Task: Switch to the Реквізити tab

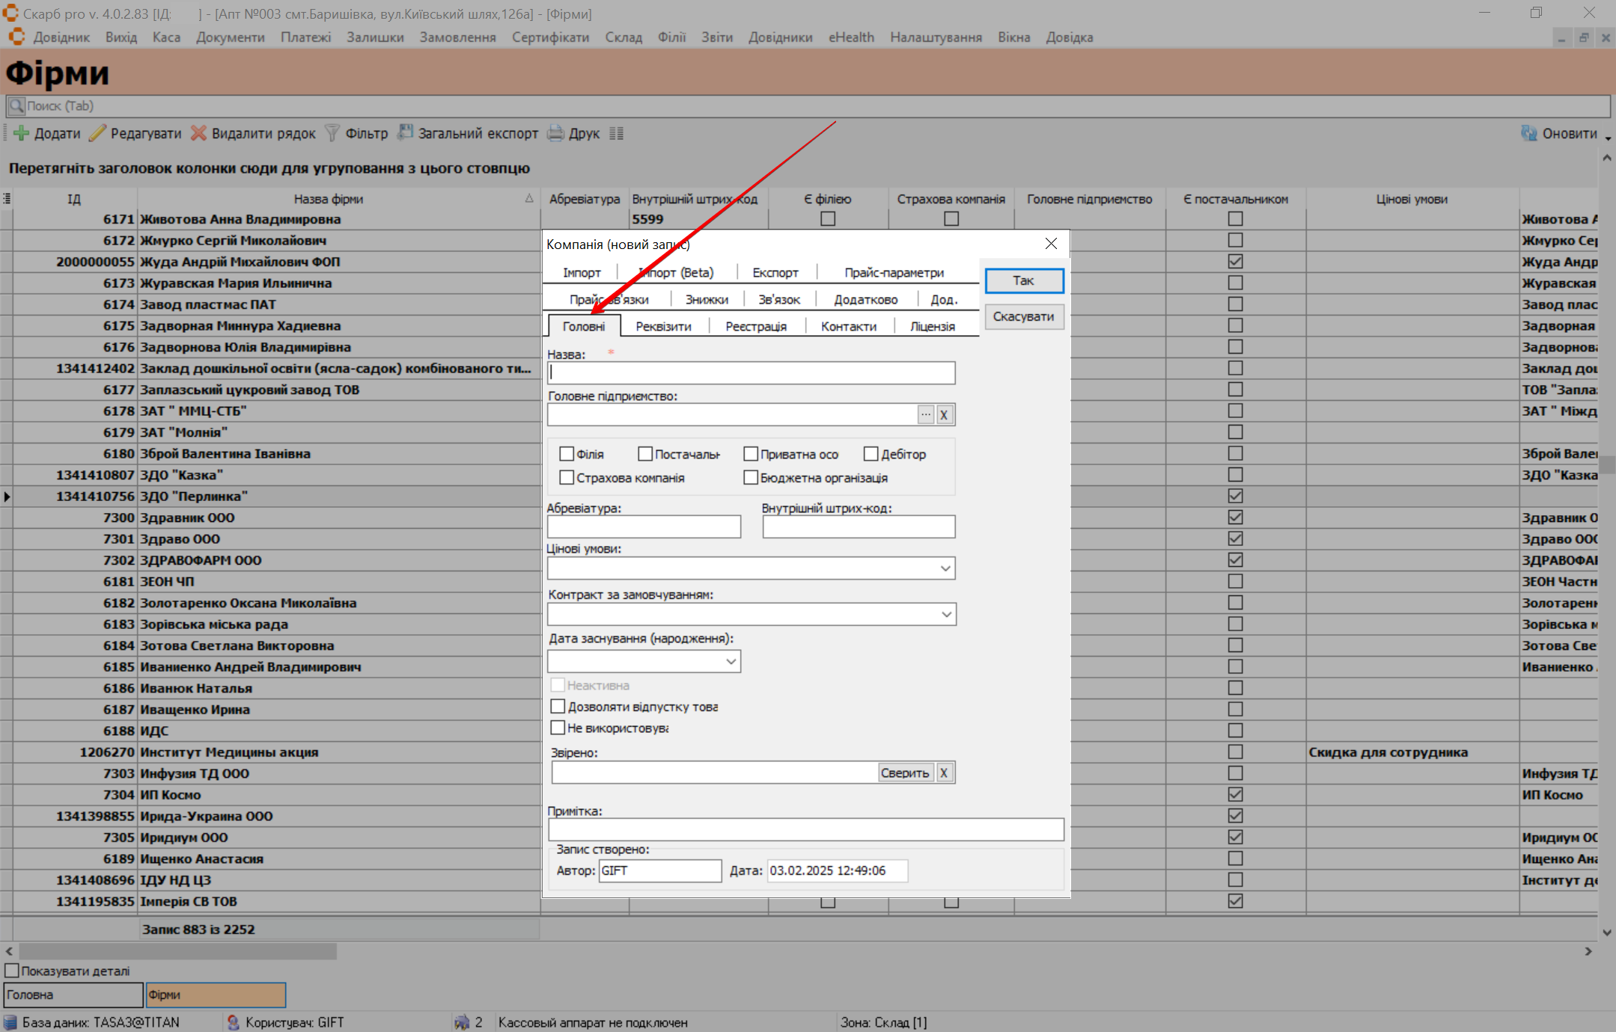Action: coord(663,326)
